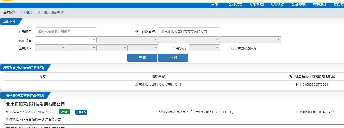
Task: Open the 首页 menu item
Action: [214, 5]
